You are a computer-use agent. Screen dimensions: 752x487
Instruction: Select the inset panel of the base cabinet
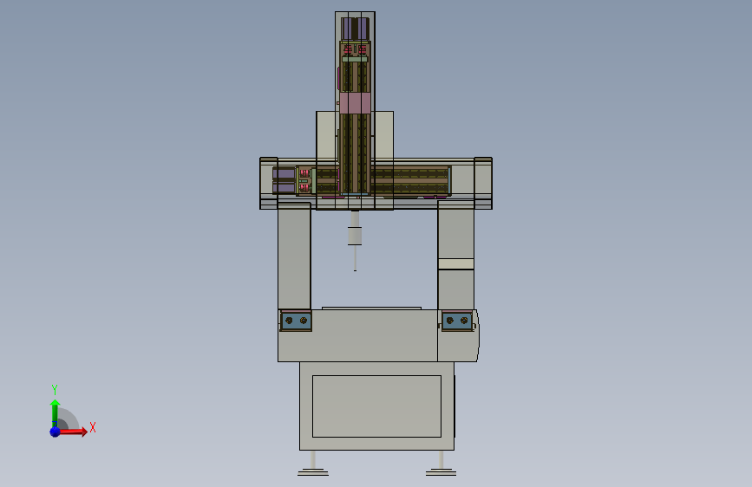click(376, 406)
